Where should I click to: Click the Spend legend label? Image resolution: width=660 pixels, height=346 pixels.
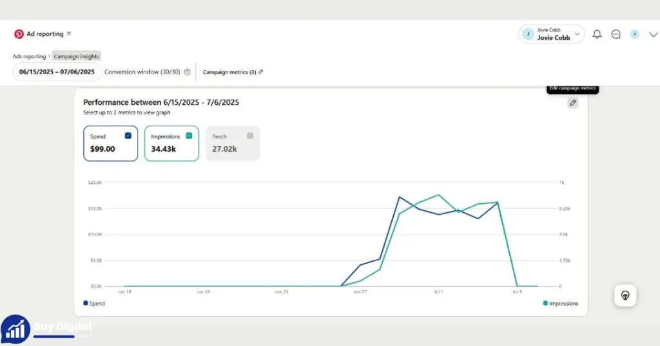[x=97, y=303]
